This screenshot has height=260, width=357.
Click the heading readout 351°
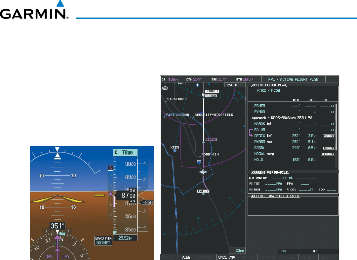(x=58, y=226)
